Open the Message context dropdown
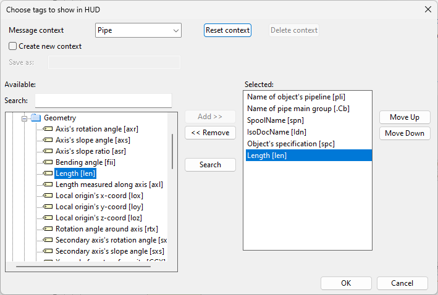This screenshot has height=295, width=438. pyautogui.click(x=138, y=30)
